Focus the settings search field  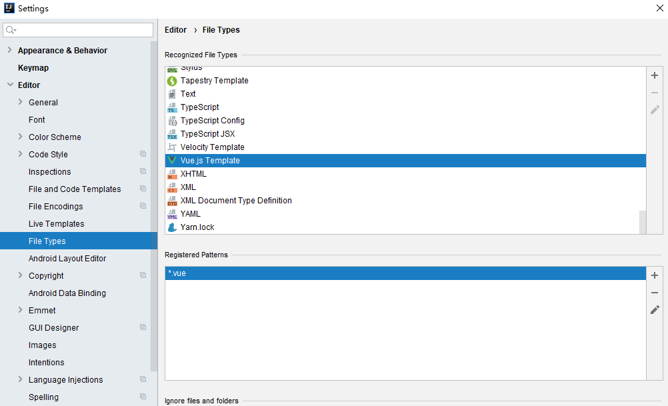point(78,30)
